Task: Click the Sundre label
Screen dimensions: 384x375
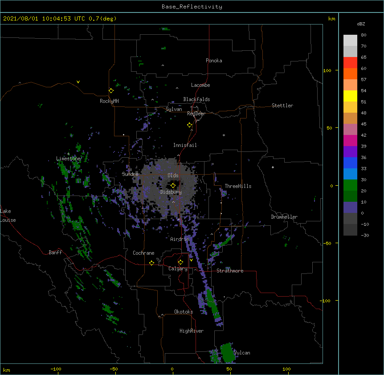Action: point(130,174)
